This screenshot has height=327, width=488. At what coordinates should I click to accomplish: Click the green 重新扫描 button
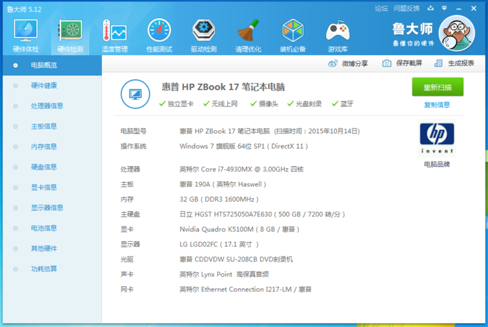click(437, 87)
